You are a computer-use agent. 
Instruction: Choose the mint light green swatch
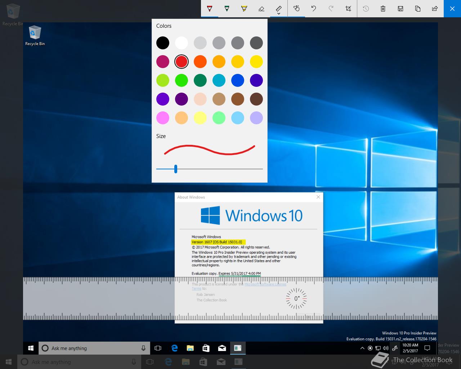click(x=219, y=118)
